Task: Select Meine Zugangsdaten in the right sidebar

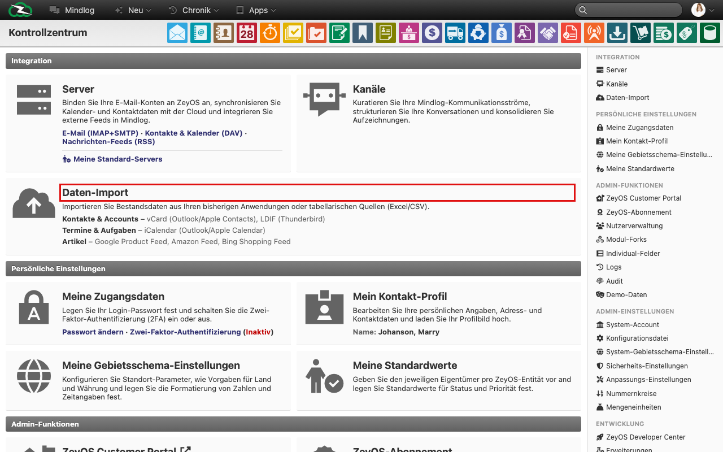Action: (635, 128)
